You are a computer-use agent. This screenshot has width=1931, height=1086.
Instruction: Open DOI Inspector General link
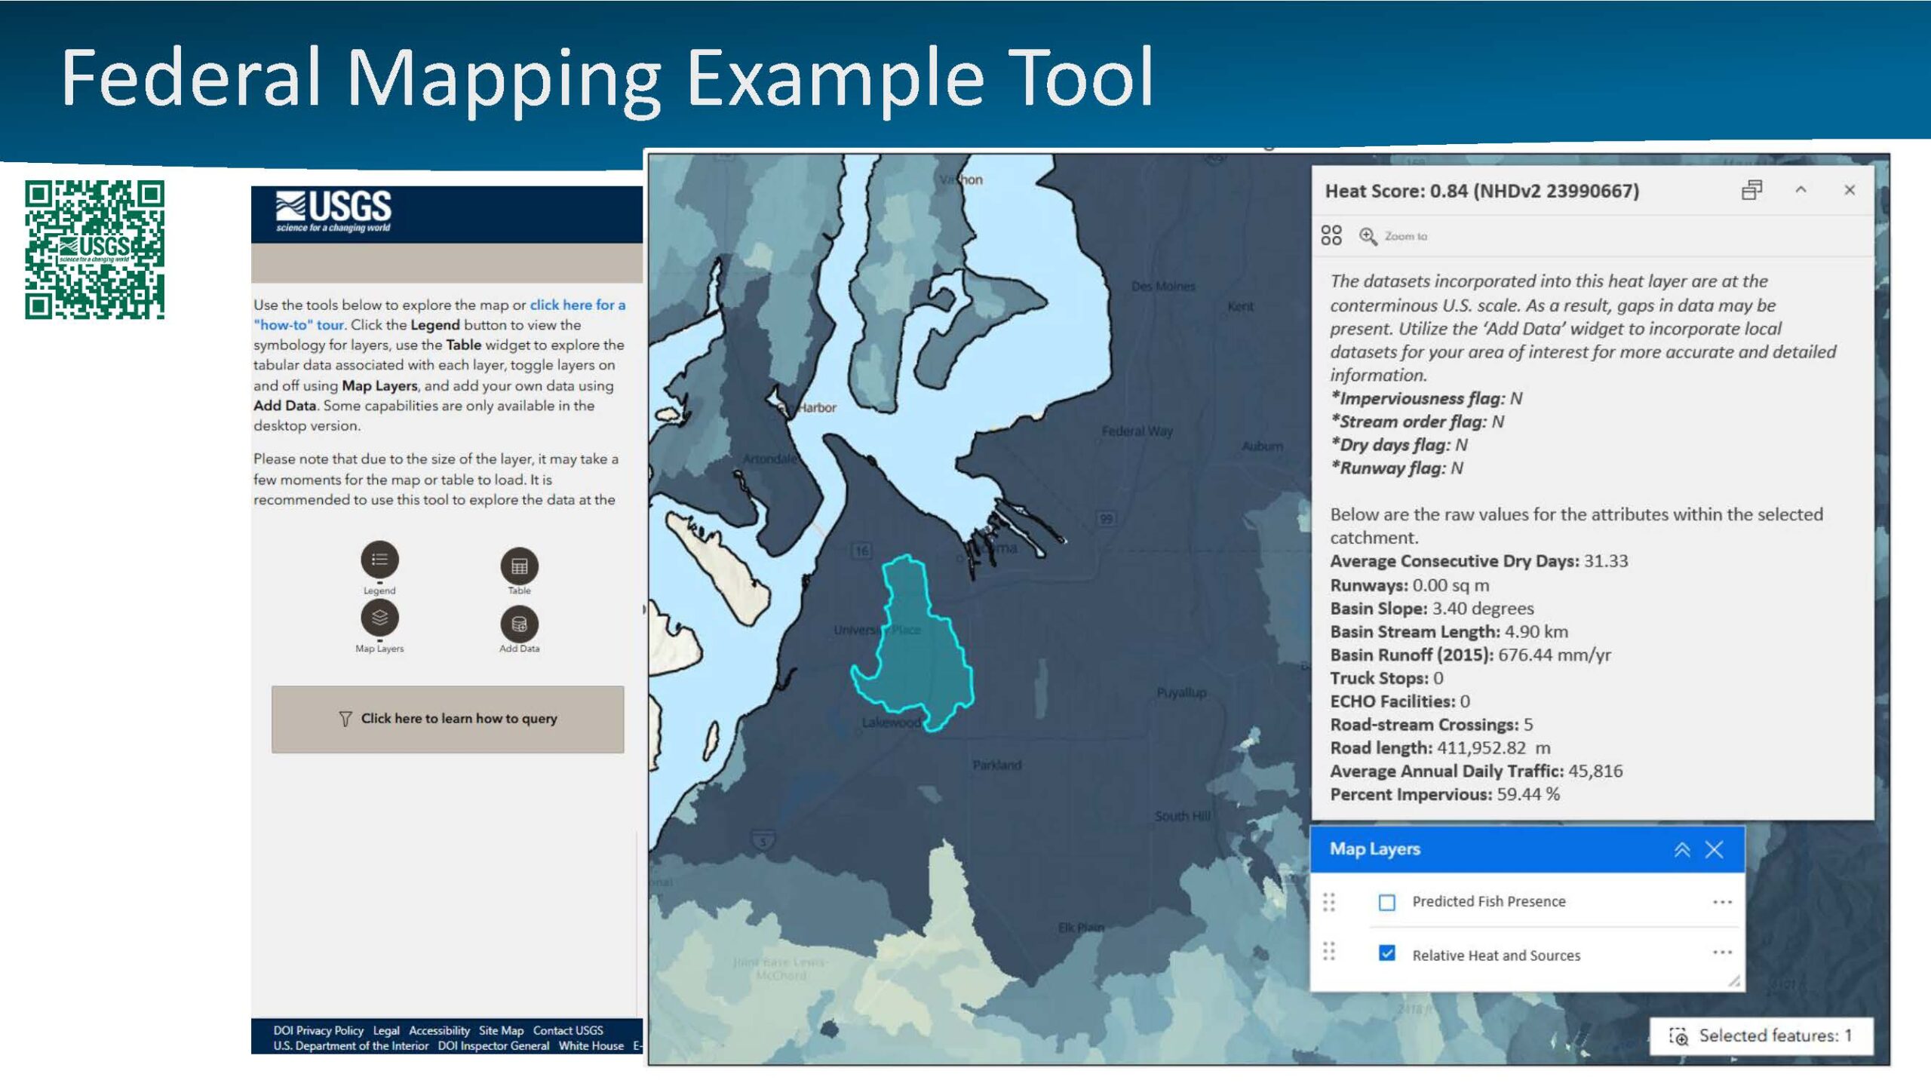click(493, 1046)
